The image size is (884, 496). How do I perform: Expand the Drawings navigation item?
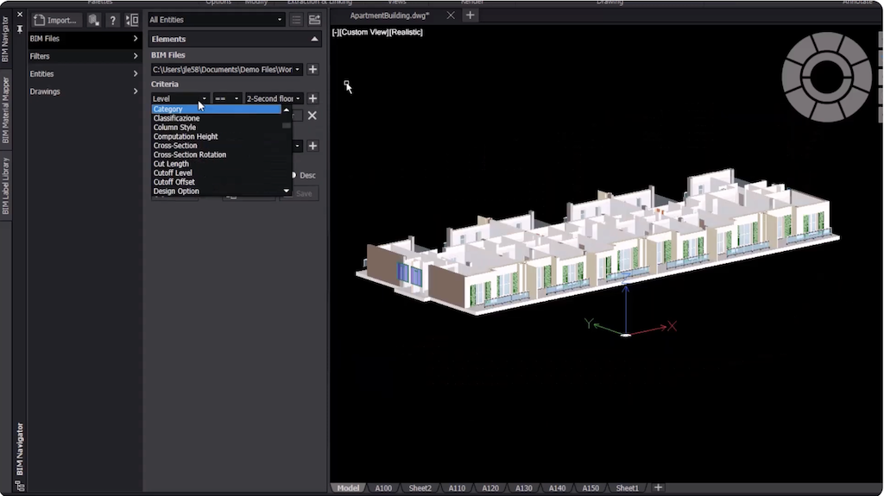(84, 91)
